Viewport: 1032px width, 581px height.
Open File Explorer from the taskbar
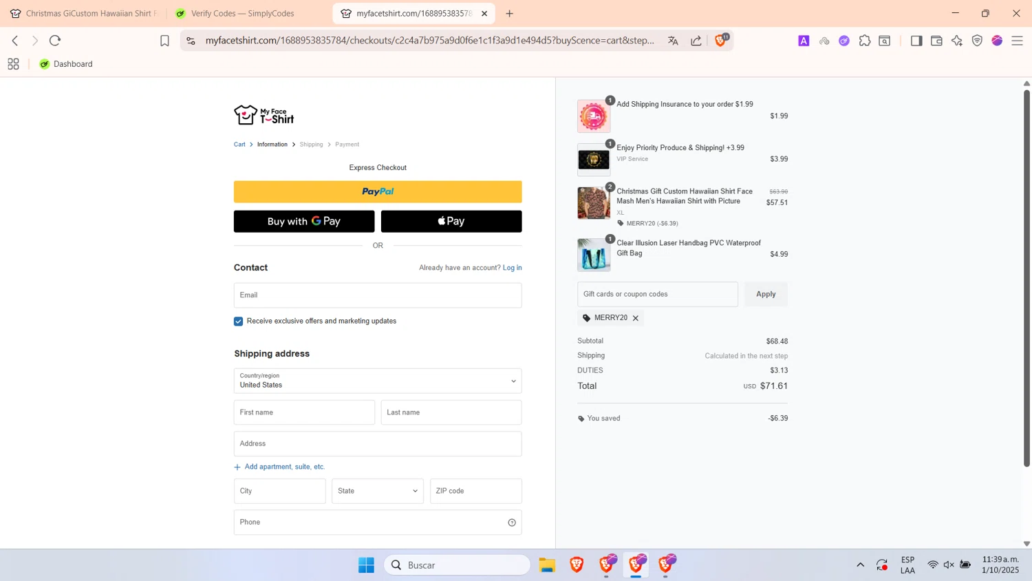[547, 565]
